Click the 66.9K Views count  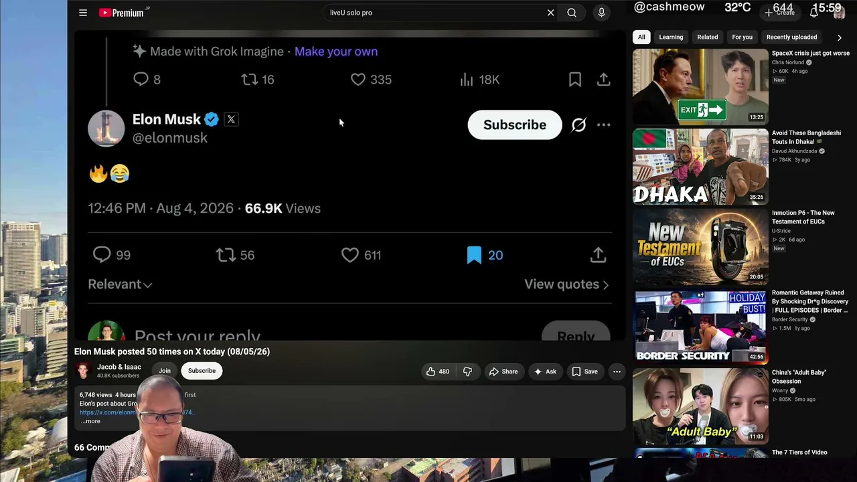click(283, 208)
